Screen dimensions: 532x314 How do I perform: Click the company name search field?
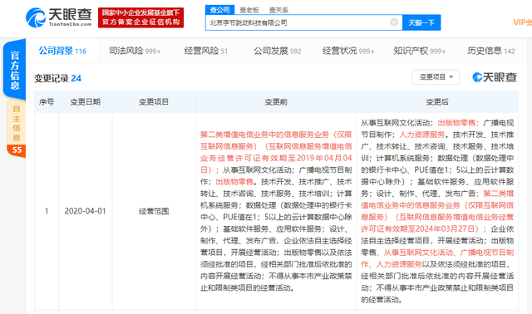[298, 22]
